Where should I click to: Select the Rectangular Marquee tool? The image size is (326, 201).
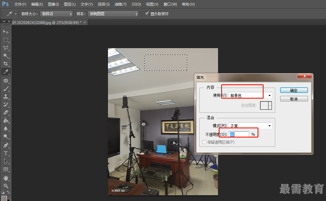point(6,40)
